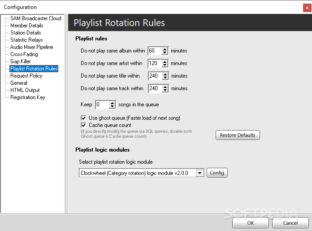The width and height of the screenshot is (312, 231).
Task: Click the Keep songs queue field
Action: 103,105
